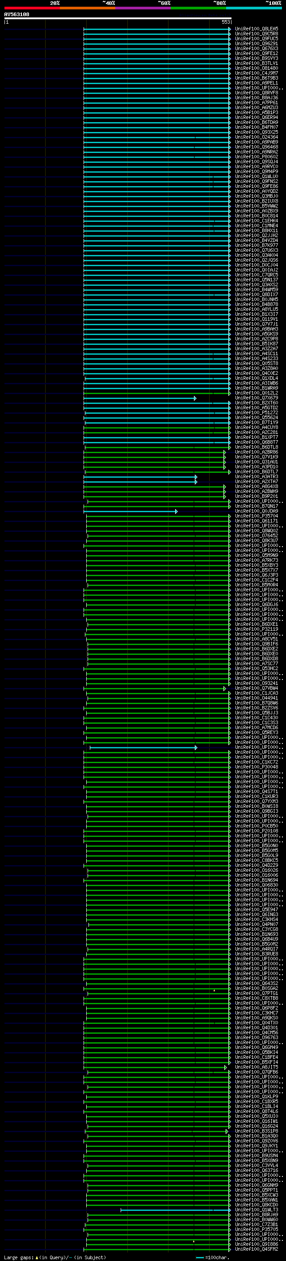Click the white query sequence bar

click(118, 18)
